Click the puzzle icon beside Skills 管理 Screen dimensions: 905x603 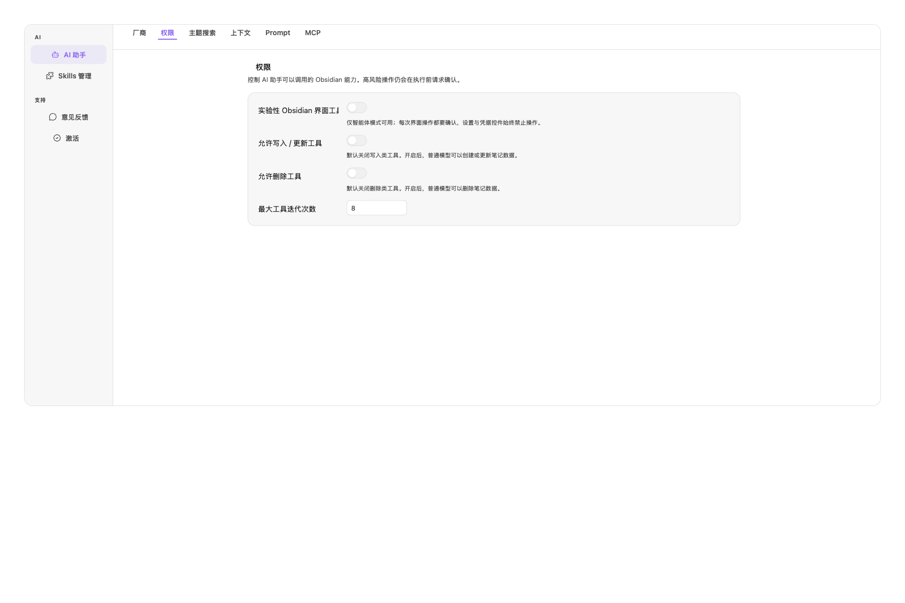[50, 76]
